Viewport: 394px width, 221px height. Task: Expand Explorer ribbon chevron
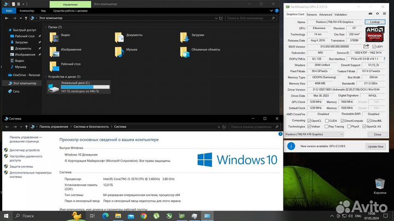(x=271, y=11)
